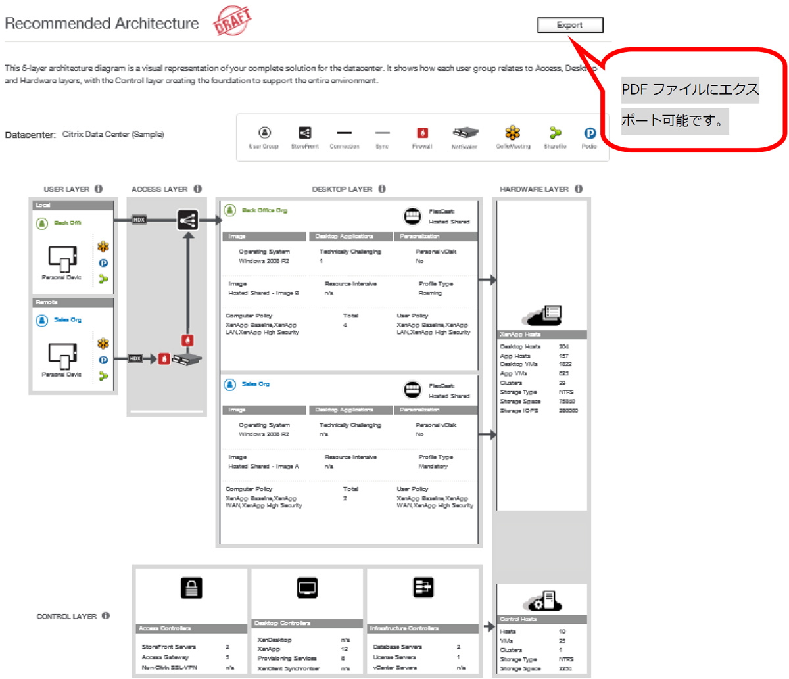Select the Back Office user group icon in Local
This screenshot has height=679, width=789.
[x=42, y=223]
